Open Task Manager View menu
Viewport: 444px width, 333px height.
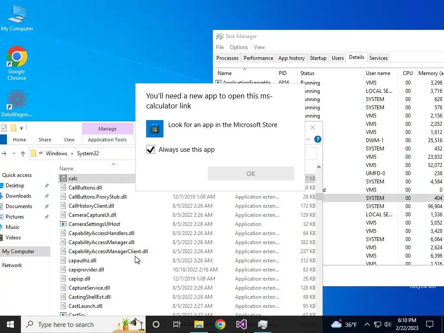pos(259,47)
